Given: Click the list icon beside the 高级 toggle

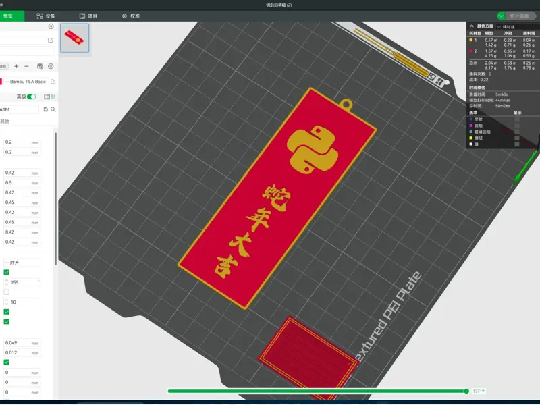Looking at the screenshot, I should [47, 97].
